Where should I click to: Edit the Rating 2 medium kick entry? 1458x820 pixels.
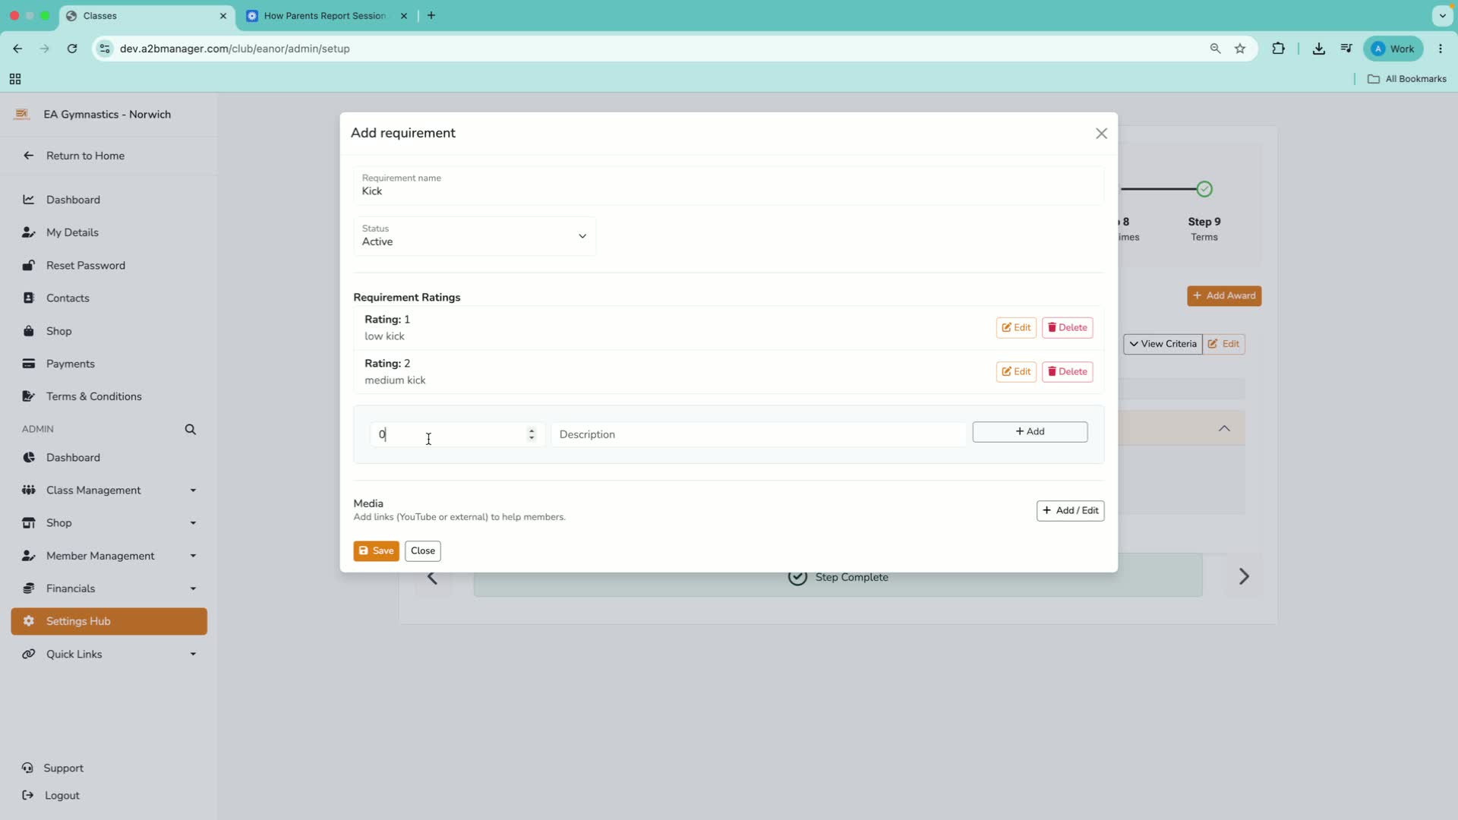click(1016, 372)
